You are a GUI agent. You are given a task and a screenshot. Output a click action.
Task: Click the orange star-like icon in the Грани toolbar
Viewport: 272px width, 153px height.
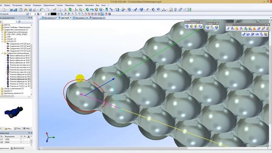click(x=237, y=28)
